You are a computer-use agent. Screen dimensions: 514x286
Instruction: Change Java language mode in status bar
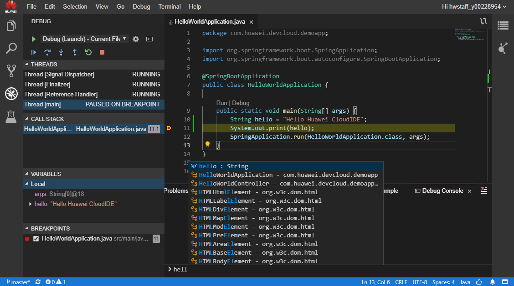(x=465, y=282)
